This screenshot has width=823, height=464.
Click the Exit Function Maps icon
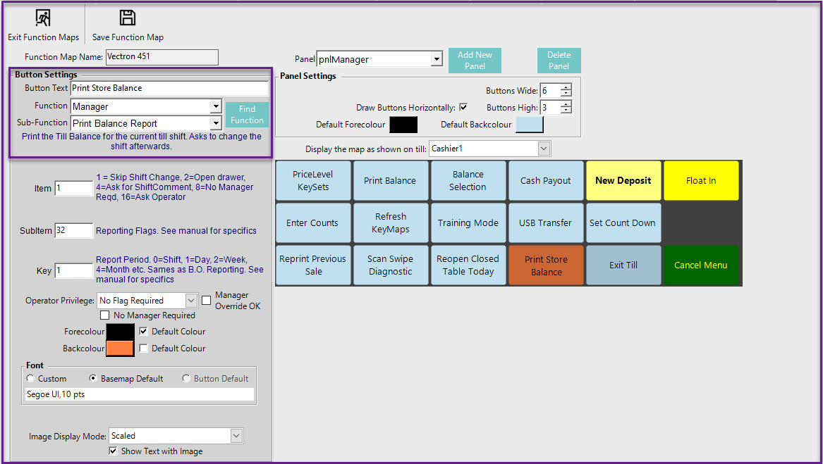43,18
